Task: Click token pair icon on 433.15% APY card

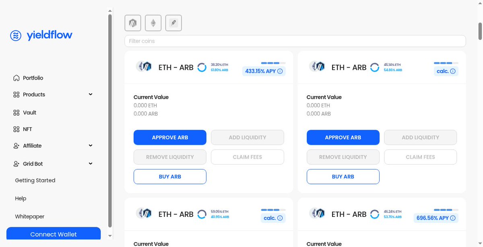Action: (x=144, y=67)
